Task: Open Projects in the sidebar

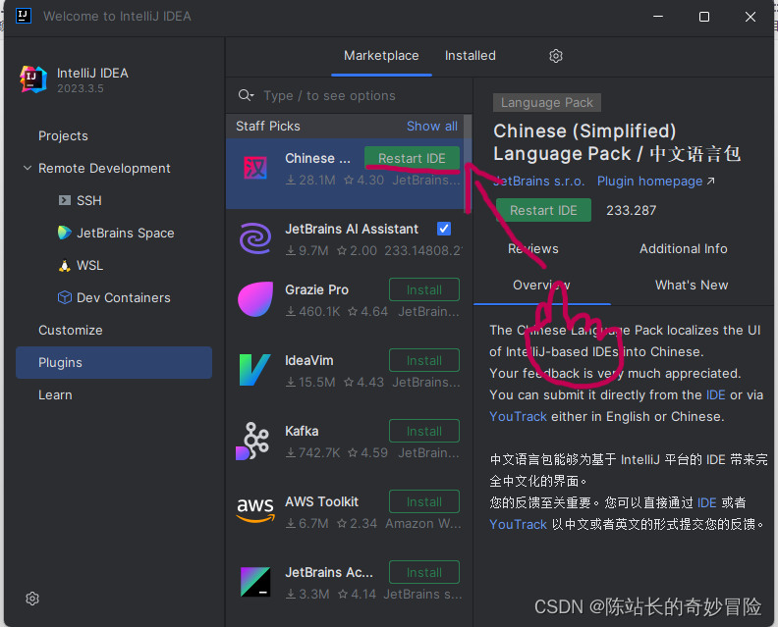Action: 63,135
